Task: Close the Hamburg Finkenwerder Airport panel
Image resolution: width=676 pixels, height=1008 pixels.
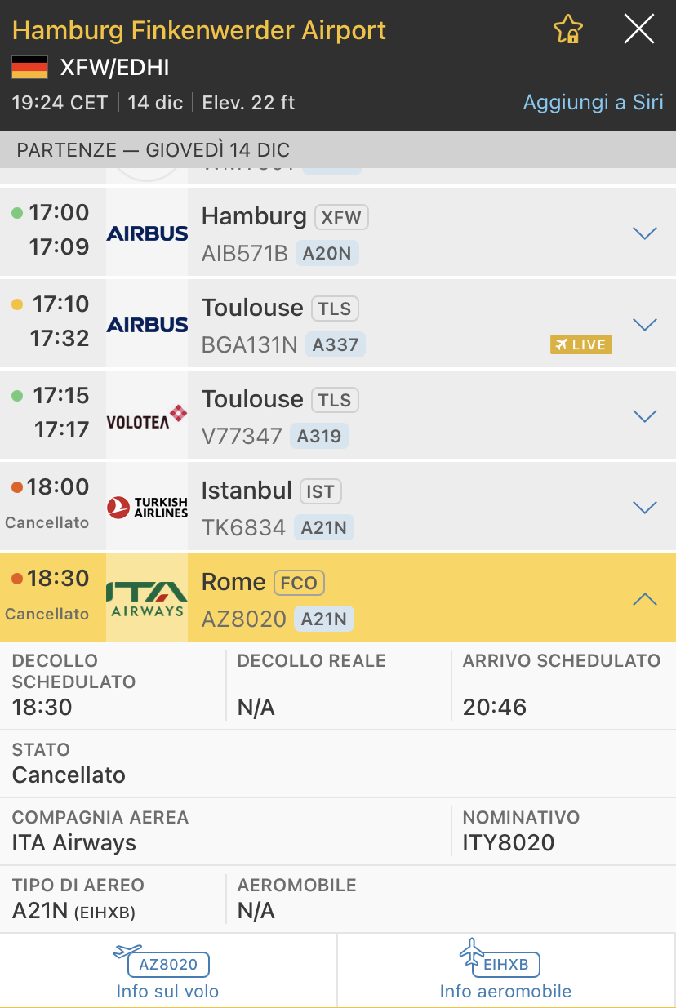Action: (638, 30)
